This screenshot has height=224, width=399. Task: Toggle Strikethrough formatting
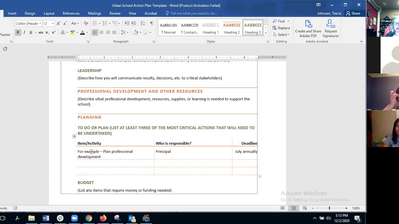[x=41, y=32]
